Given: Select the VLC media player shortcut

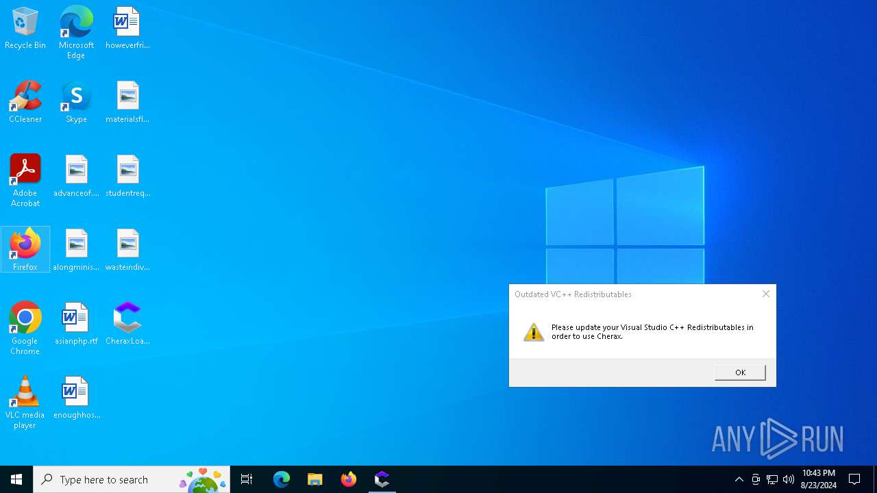Looking at the screenshot, I should click(25, 403).
